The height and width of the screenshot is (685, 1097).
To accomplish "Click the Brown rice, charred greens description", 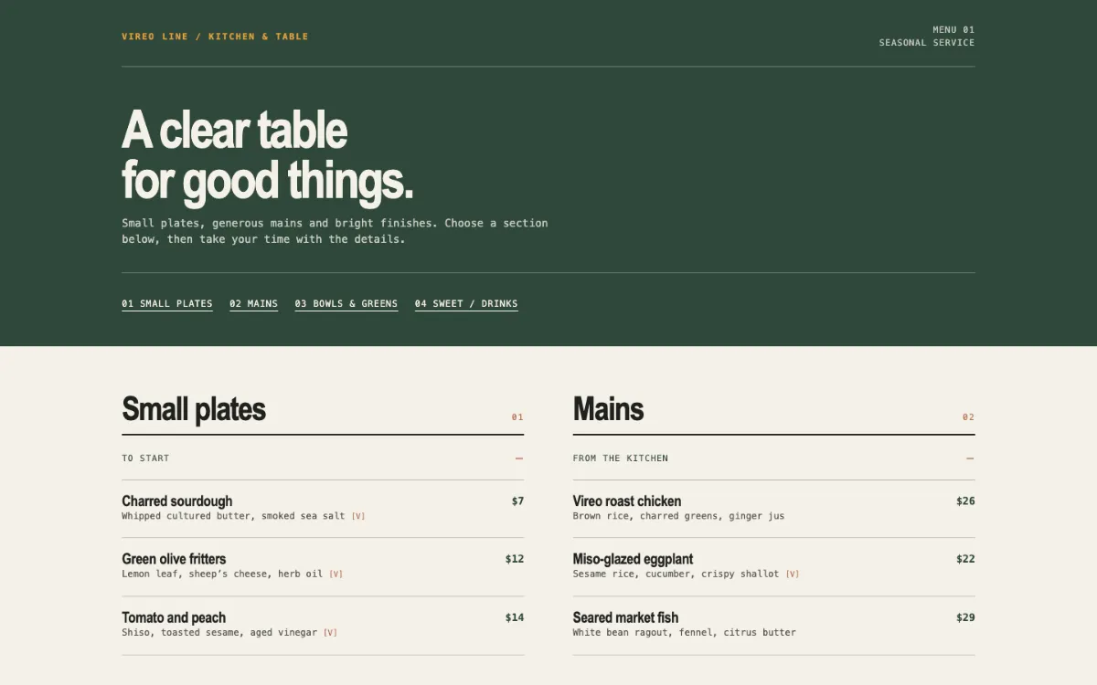I will click(x=678, y=516).
